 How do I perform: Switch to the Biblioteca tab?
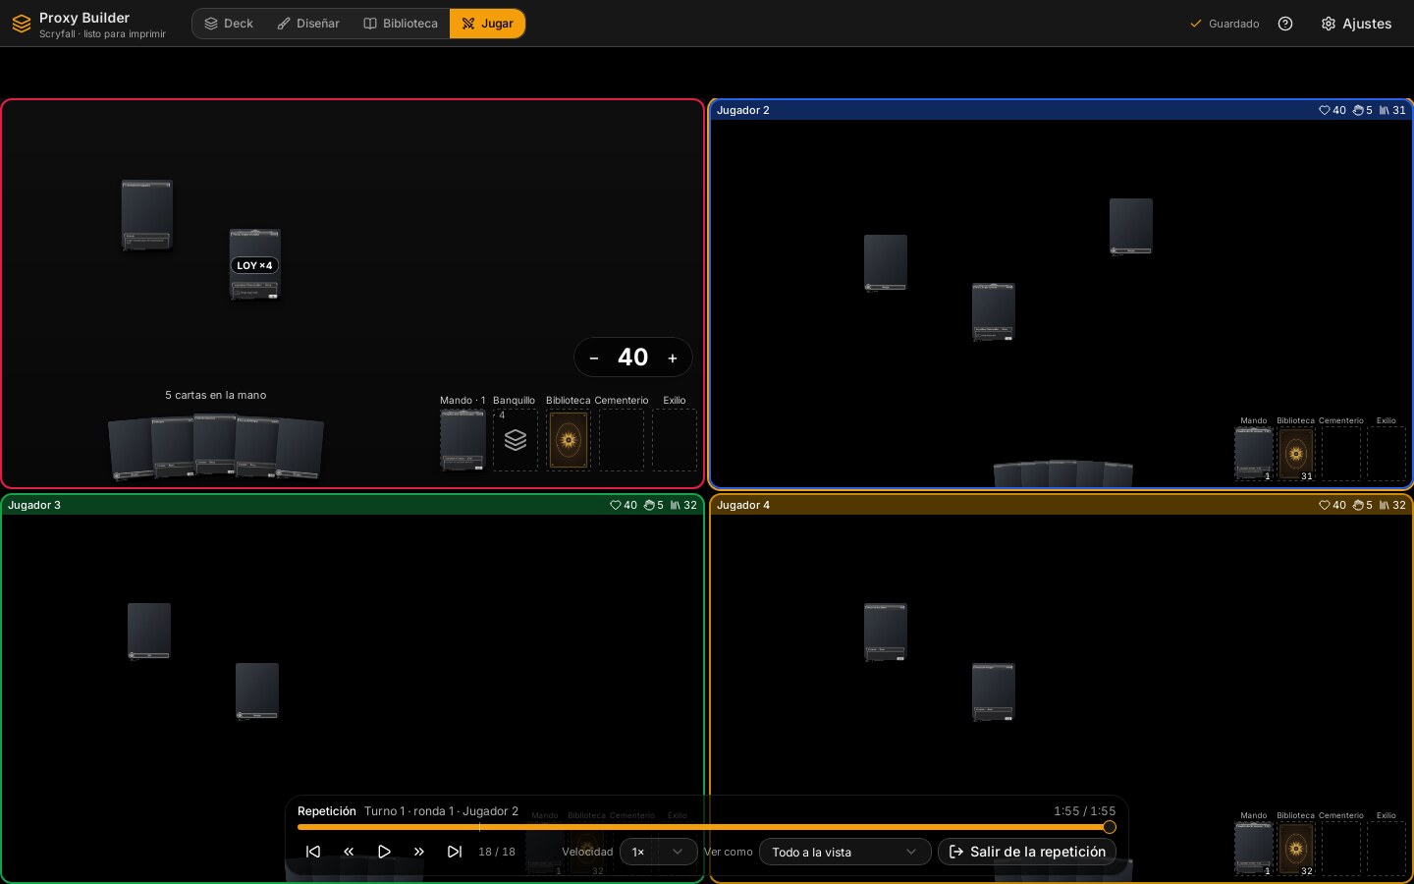click(401, 24)
